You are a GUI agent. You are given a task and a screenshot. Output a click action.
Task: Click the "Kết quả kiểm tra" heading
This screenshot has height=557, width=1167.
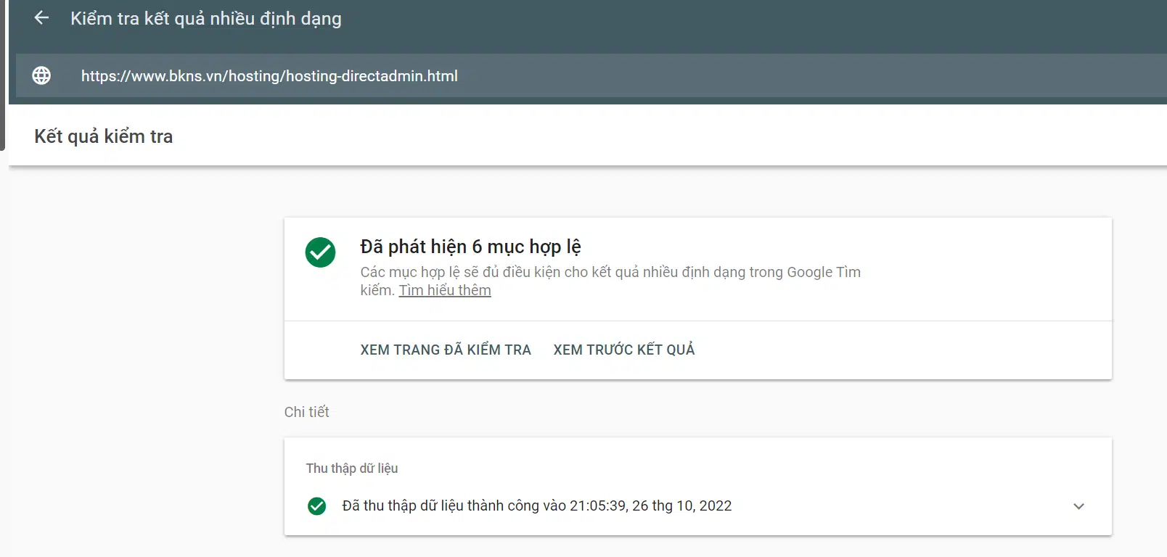104,136
